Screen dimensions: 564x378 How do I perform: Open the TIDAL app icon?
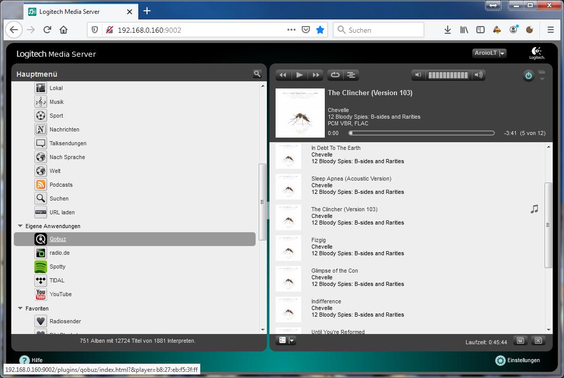[40, 280]
